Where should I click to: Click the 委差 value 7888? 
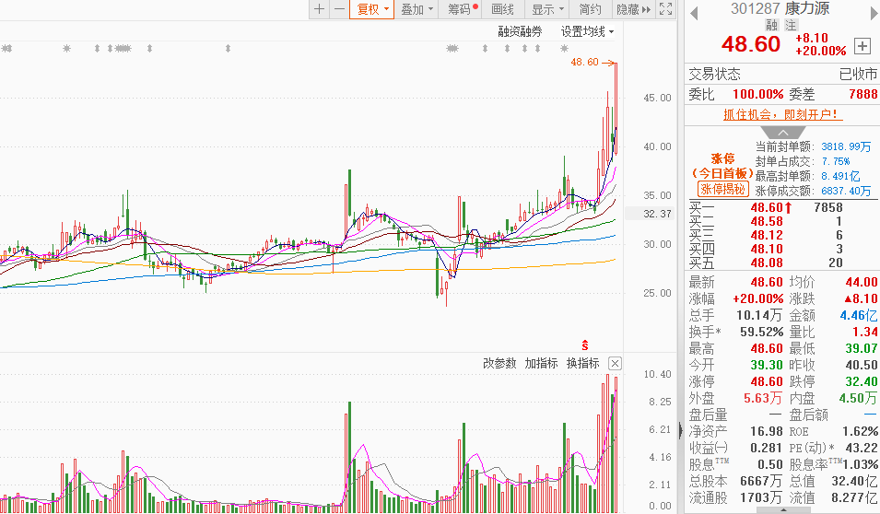[x=863, y=94]
